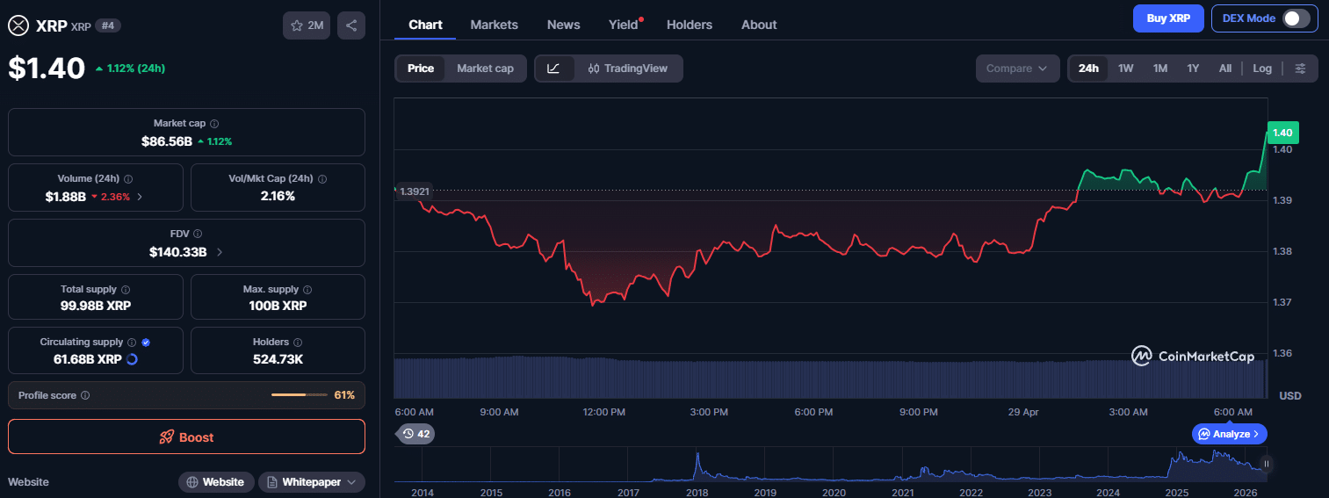Click the XRP coin logo icon
The height and width of the screenshot is (498, 1329).
click(x=18, y=25)
